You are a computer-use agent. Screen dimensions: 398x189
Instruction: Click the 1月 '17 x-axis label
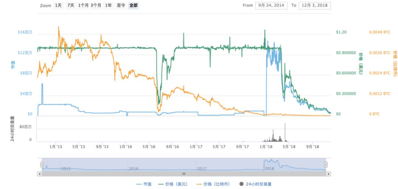[x=196, y=147]
